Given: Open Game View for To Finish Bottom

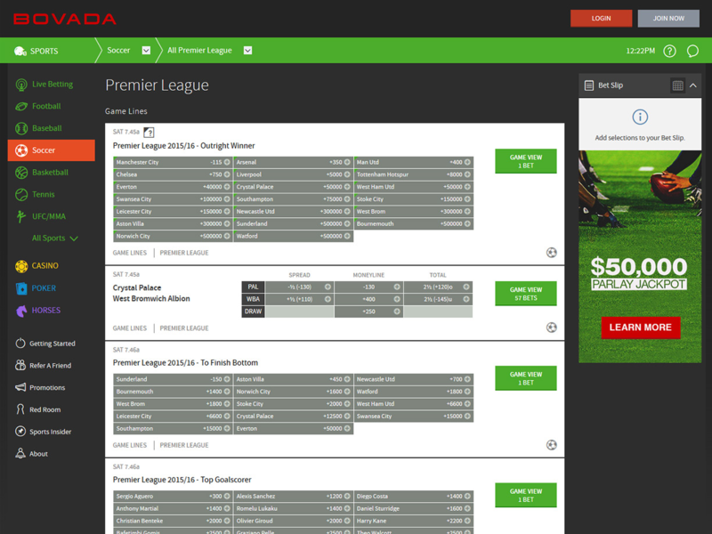Looking at the screenshot, I should (x=526, y=378).
